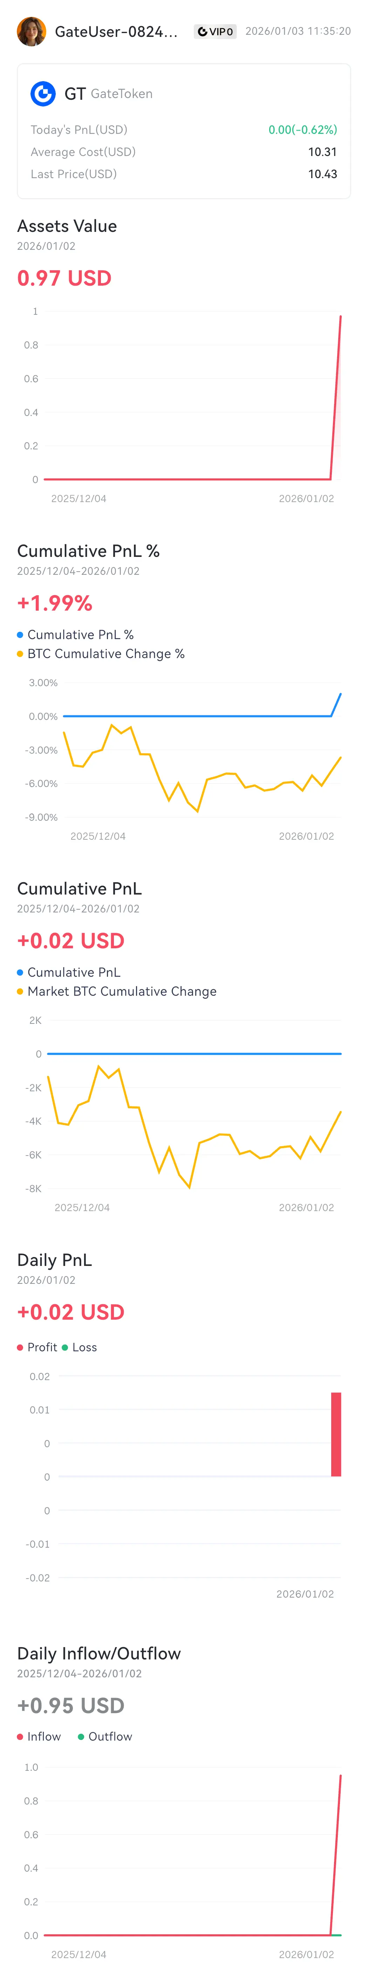Image resolution: width=368 pixels, height=1976 pixels.
Task: Toggle the Inflow legend marker
Action: [20, 1737]
